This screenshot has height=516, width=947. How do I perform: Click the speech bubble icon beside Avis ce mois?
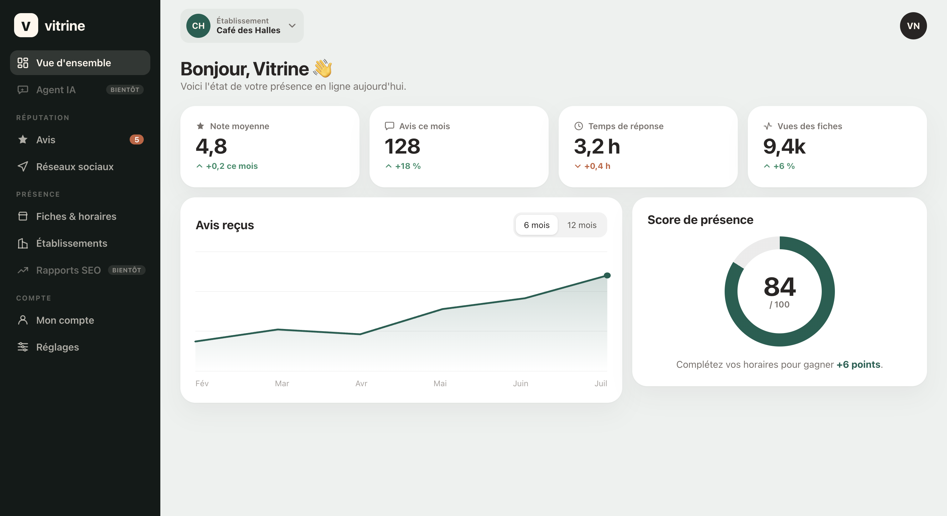pyautogui.click(x=389, y=126)
